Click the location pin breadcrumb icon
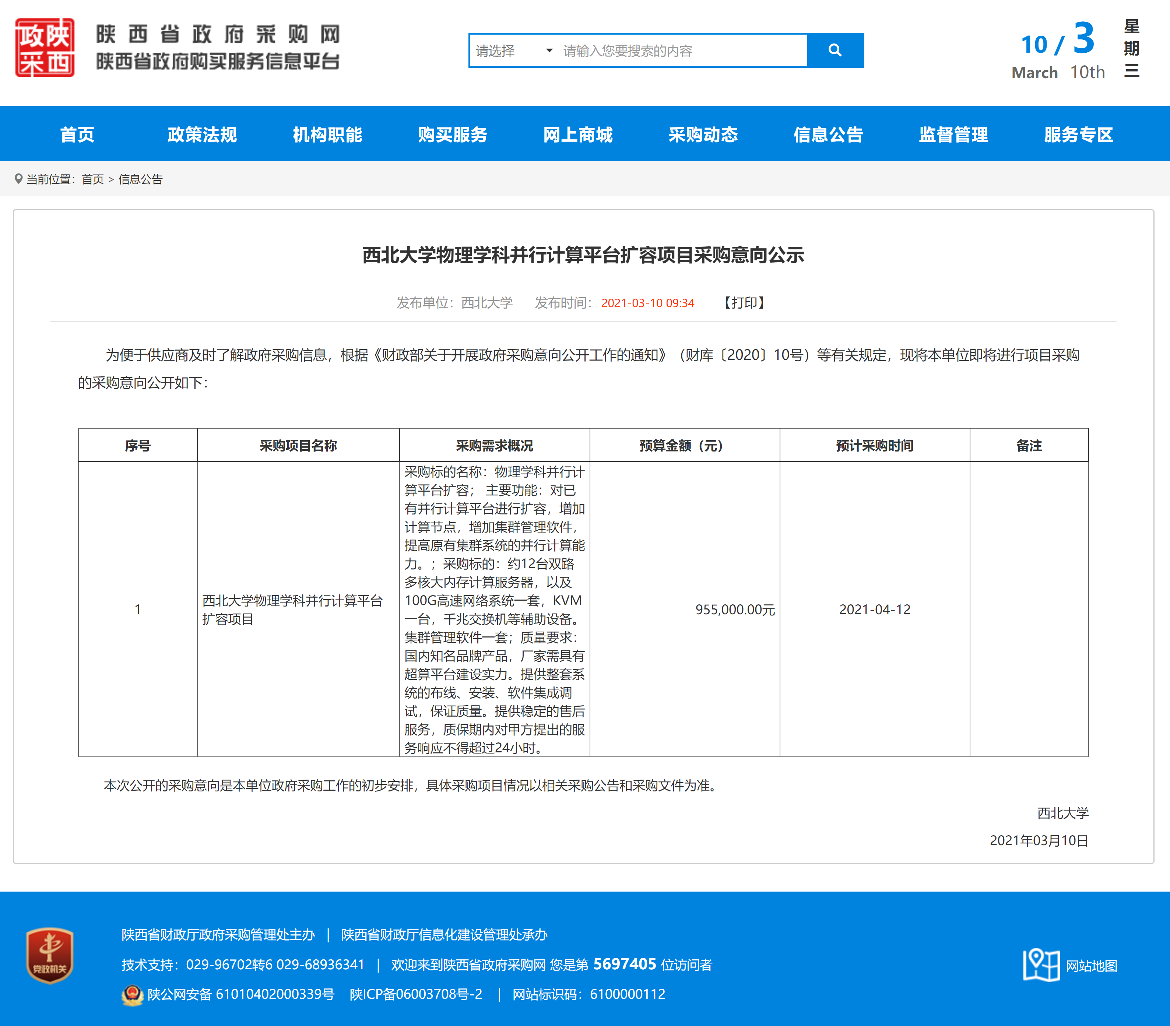Image resolution: width=1170 pixels, height=1026 pixels. pos(18,179)
